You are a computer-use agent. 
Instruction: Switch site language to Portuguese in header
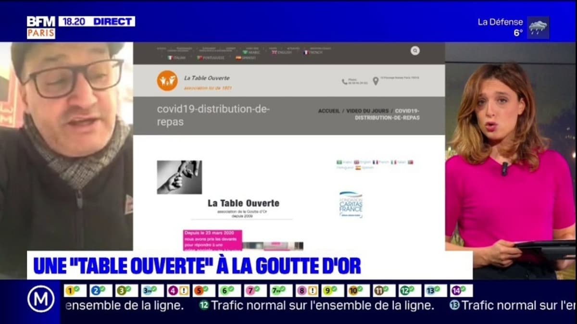[211, 58]
